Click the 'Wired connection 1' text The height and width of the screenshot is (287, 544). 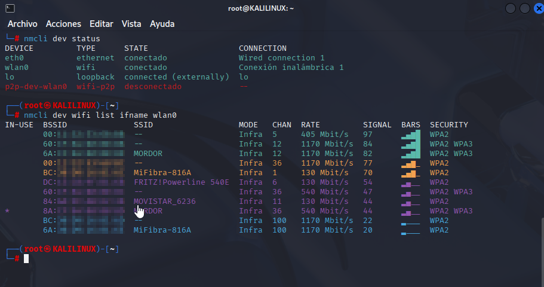point(281,58)
